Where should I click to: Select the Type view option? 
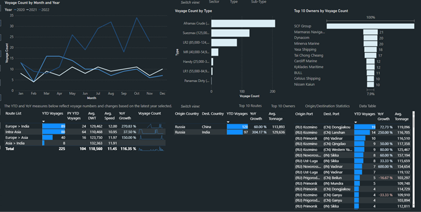pos(234,2)
